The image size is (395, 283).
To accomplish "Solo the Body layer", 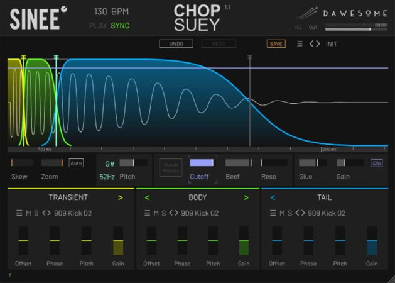I will point(165,213).
